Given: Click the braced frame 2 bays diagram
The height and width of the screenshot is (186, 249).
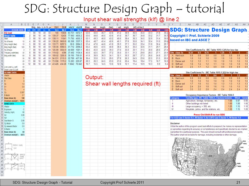Looking at the screenshot, I should click(x=15, y=157).
